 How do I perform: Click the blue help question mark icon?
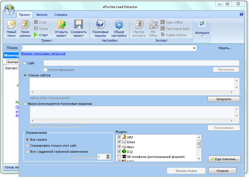click(x=241, y=14)
